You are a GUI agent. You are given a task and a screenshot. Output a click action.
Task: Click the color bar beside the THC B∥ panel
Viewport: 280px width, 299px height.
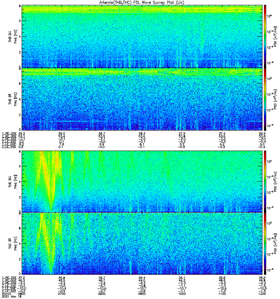265,244
